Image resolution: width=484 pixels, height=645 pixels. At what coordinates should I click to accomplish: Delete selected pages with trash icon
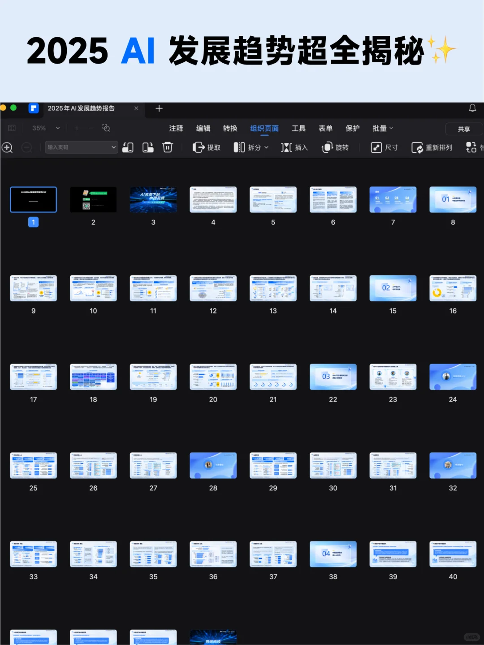[x=168, y=147]
